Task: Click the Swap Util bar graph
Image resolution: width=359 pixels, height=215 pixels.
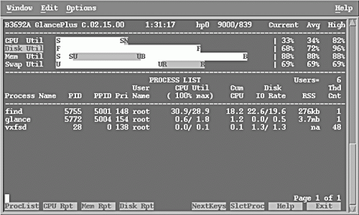Action: point(130,64)
